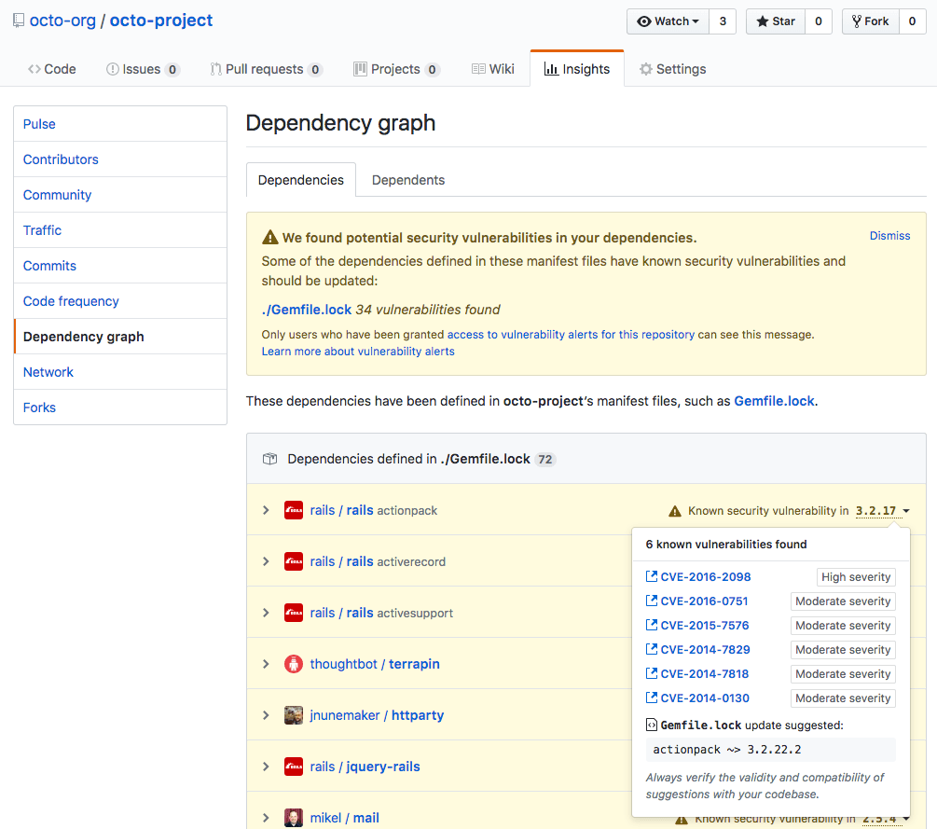Click the mikel avatar beside mail
This screenshot has width=937, height=829.
click(x=294, y=818)
